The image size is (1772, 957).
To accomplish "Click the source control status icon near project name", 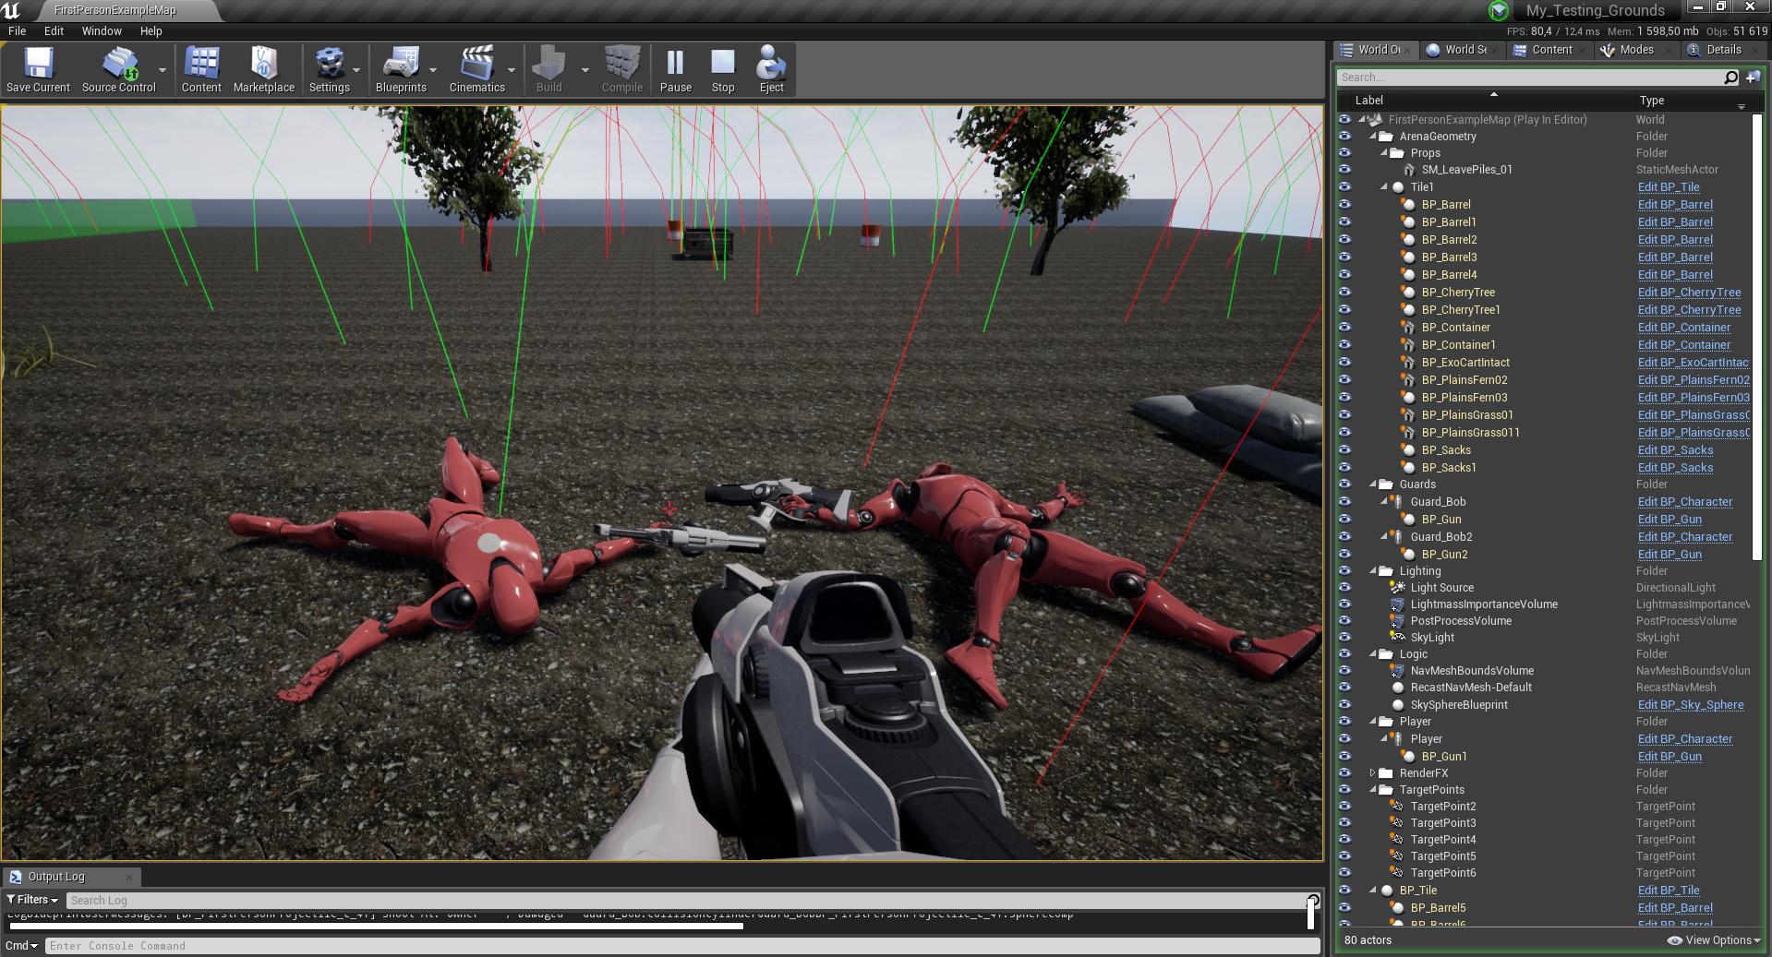I will click(1499, 11).
